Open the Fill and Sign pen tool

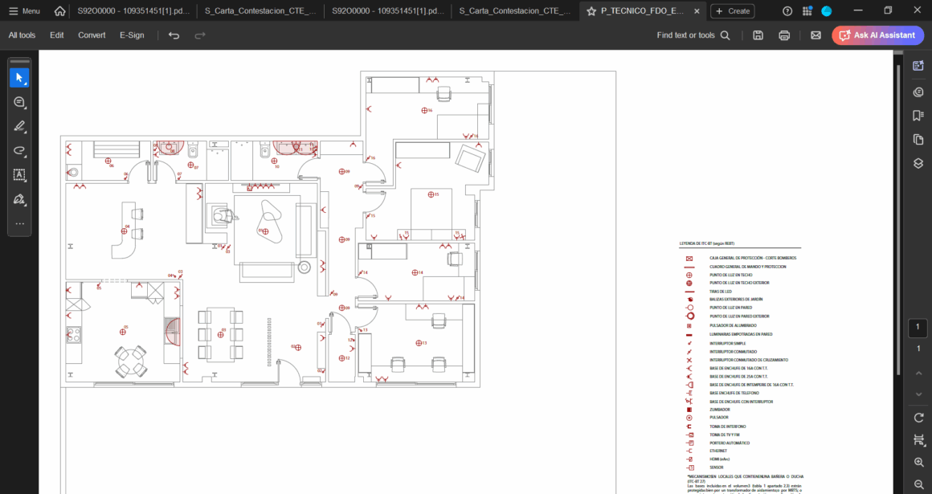[x=19, y=199]
